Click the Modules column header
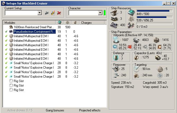 pyautogui.click(x=29, y=22)
